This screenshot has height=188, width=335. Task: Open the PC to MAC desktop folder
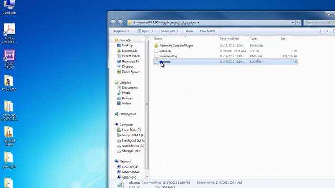click(9, 83)
